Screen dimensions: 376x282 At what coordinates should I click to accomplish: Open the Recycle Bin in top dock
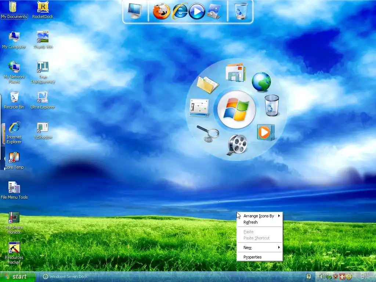[241, 11]
